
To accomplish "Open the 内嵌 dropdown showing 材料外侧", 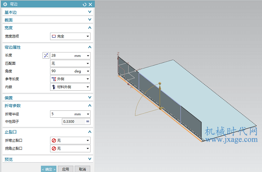I will 70,87.
